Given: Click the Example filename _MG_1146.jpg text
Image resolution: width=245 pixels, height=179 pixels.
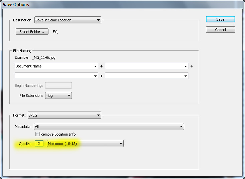Looking at the screenshot, I should (x=44, y=57).
